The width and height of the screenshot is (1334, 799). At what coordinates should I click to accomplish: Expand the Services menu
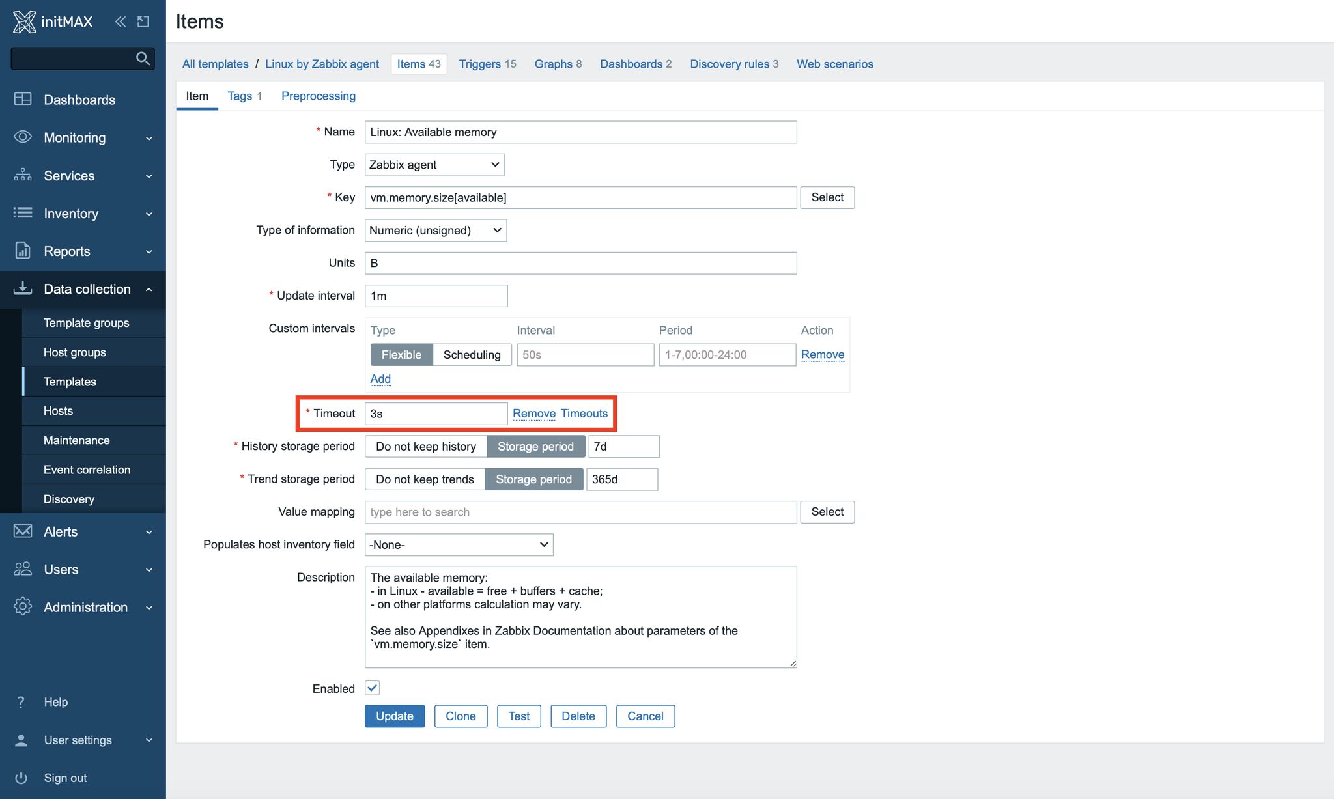pos(149,176)
